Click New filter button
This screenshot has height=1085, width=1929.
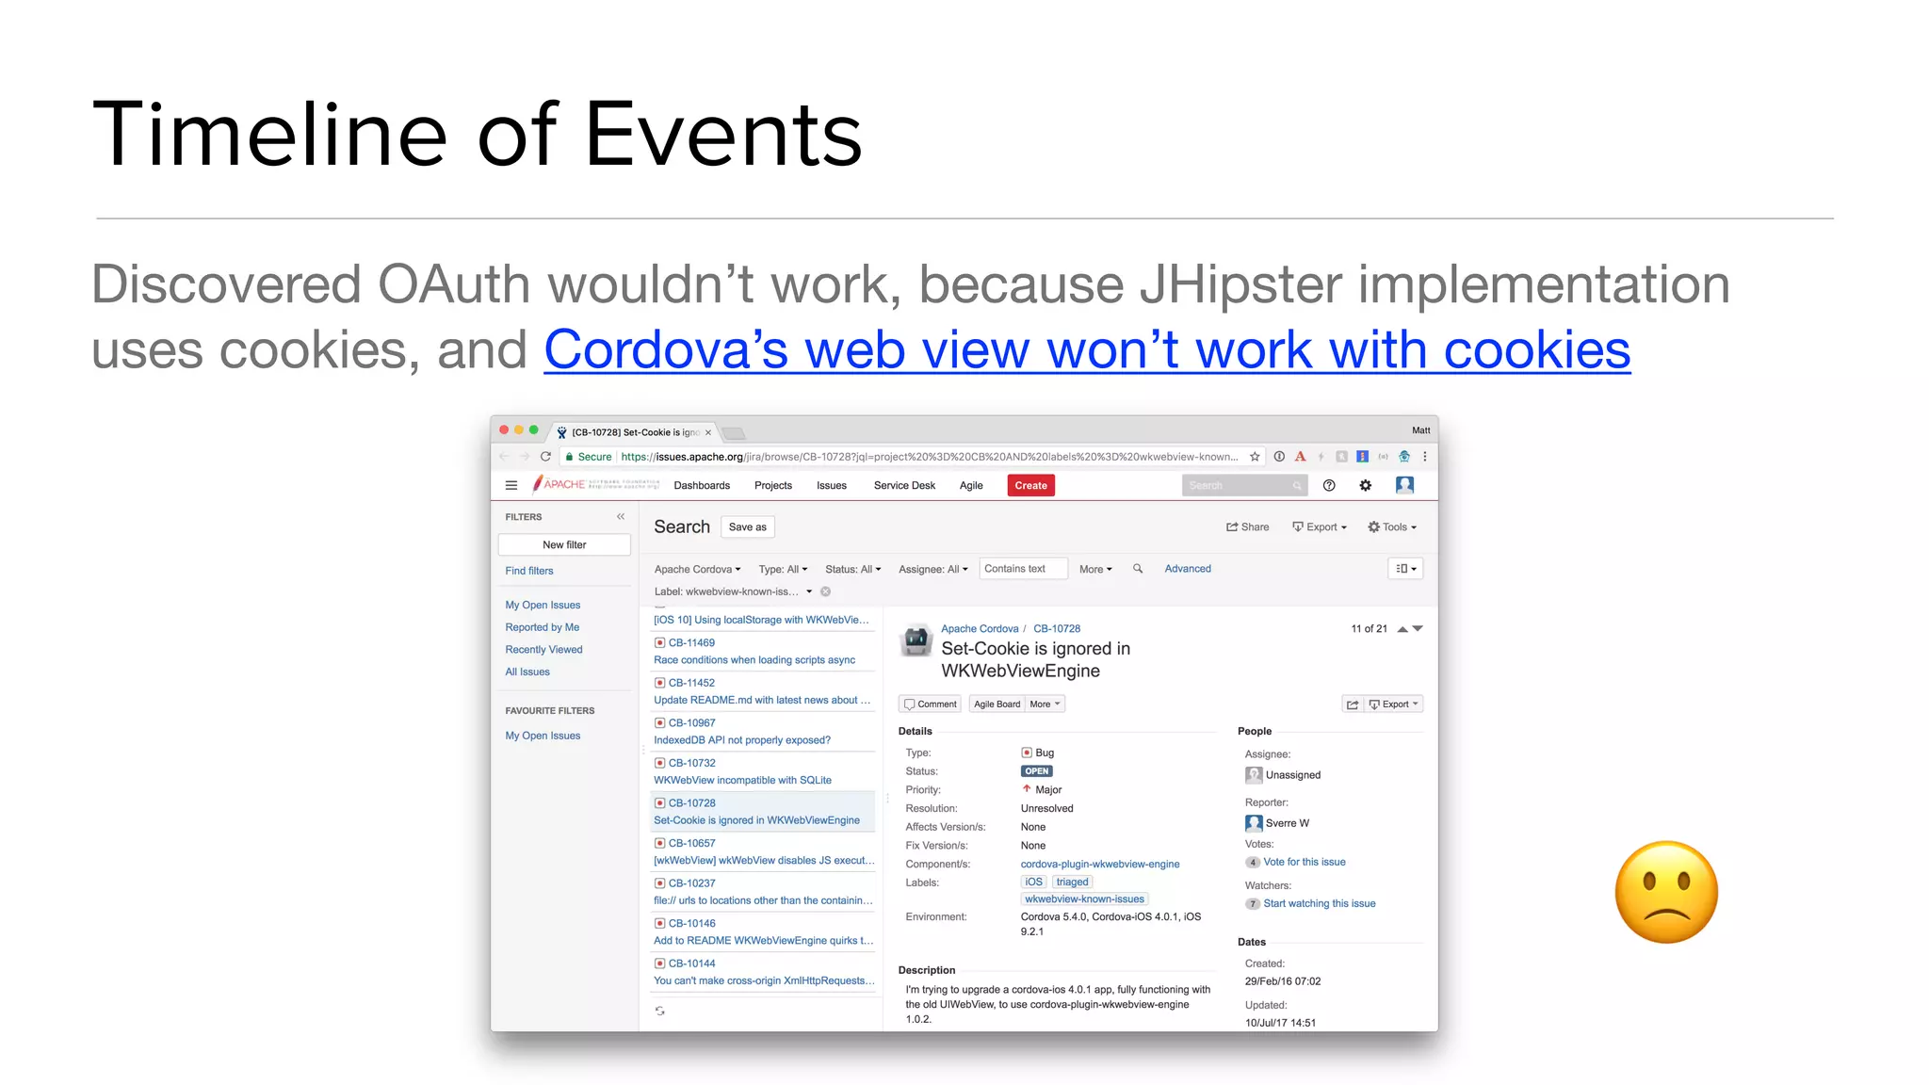coord(564,545)
